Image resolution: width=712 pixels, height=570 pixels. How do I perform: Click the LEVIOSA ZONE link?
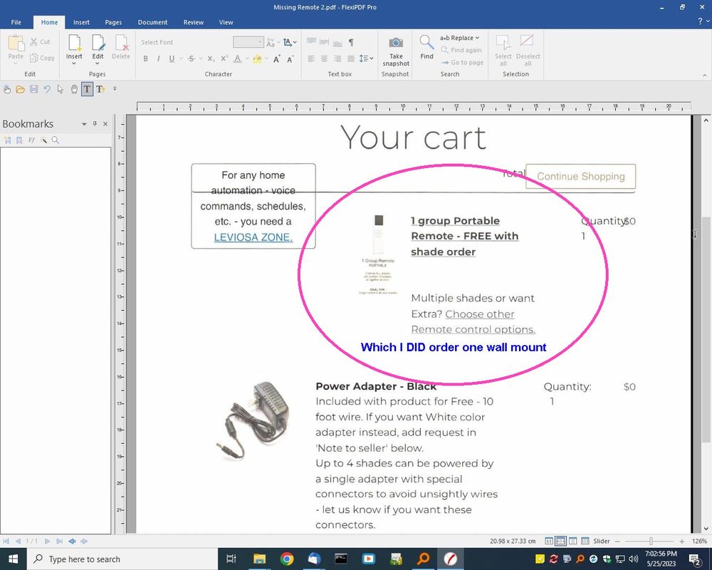(x=253, y=237)
